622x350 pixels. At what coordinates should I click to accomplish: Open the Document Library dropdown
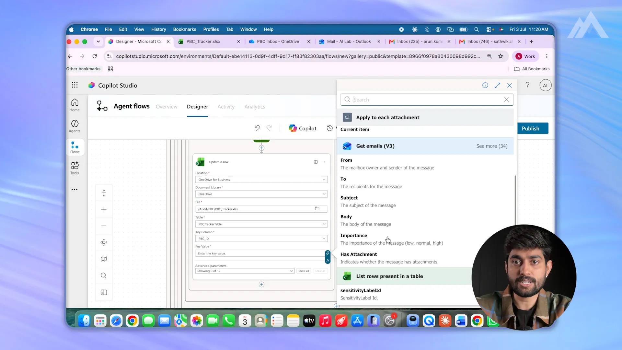[261, 194]
